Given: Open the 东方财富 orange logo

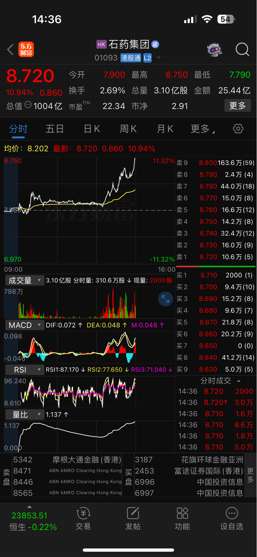Looking at the screenshot, I should (26, 50).
